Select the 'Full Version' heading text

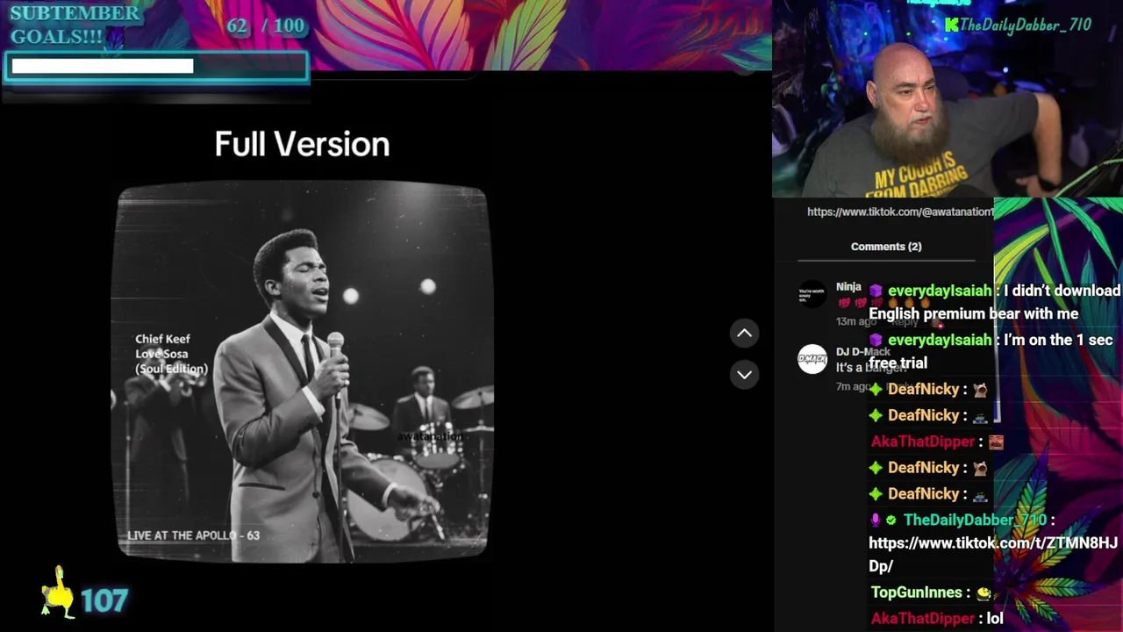[x=302, y=145]
